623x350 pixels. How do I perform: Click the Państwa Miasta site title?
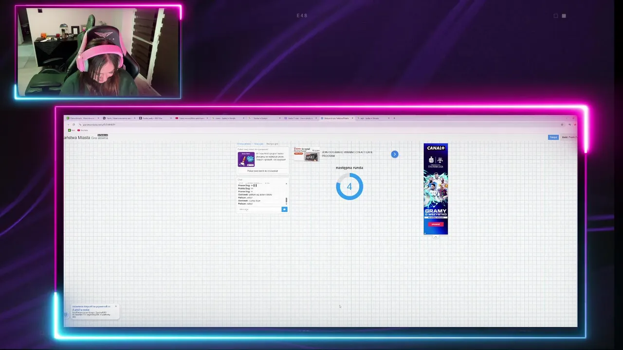point(77,138)
